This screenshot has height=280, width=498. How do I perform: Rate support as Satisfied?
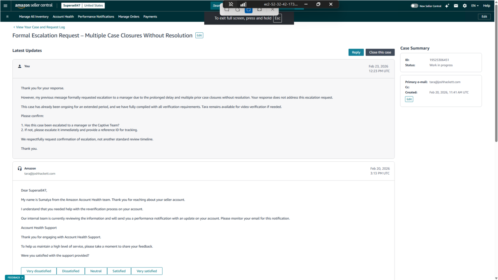119,271
